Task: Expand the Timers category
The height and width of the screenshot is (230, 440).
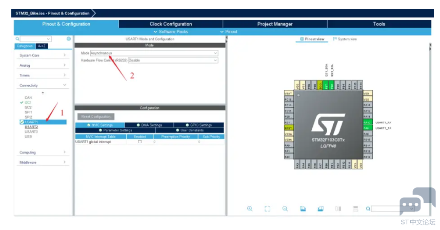Action: 43,75
